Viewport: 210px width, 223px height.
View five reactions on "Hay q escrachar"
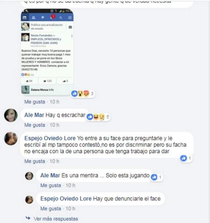98,117
